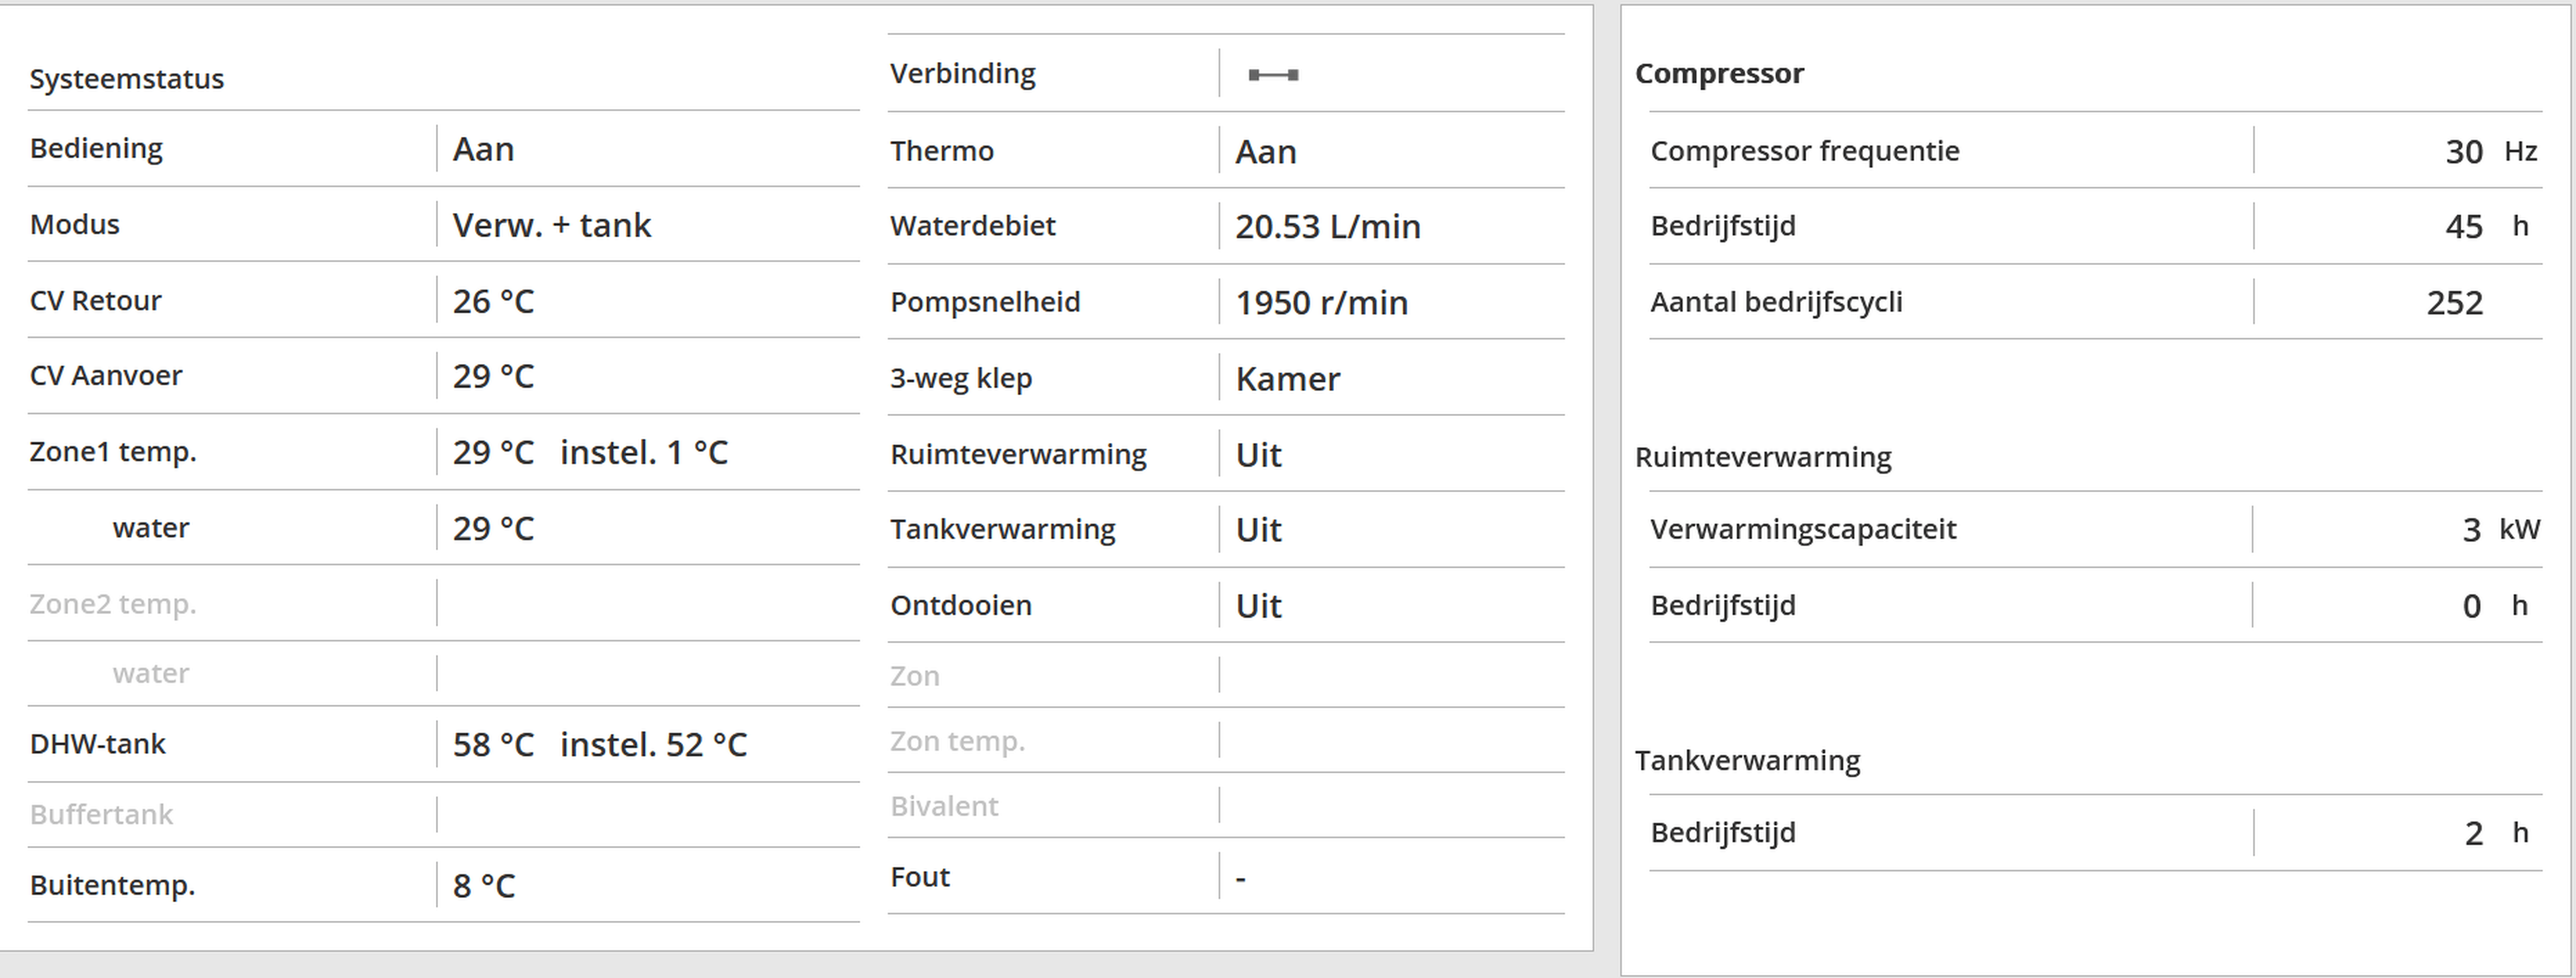
Task: Click Tankverwarming Bedrijfstijd value 2 h
Action: (x=2496, y=833)
